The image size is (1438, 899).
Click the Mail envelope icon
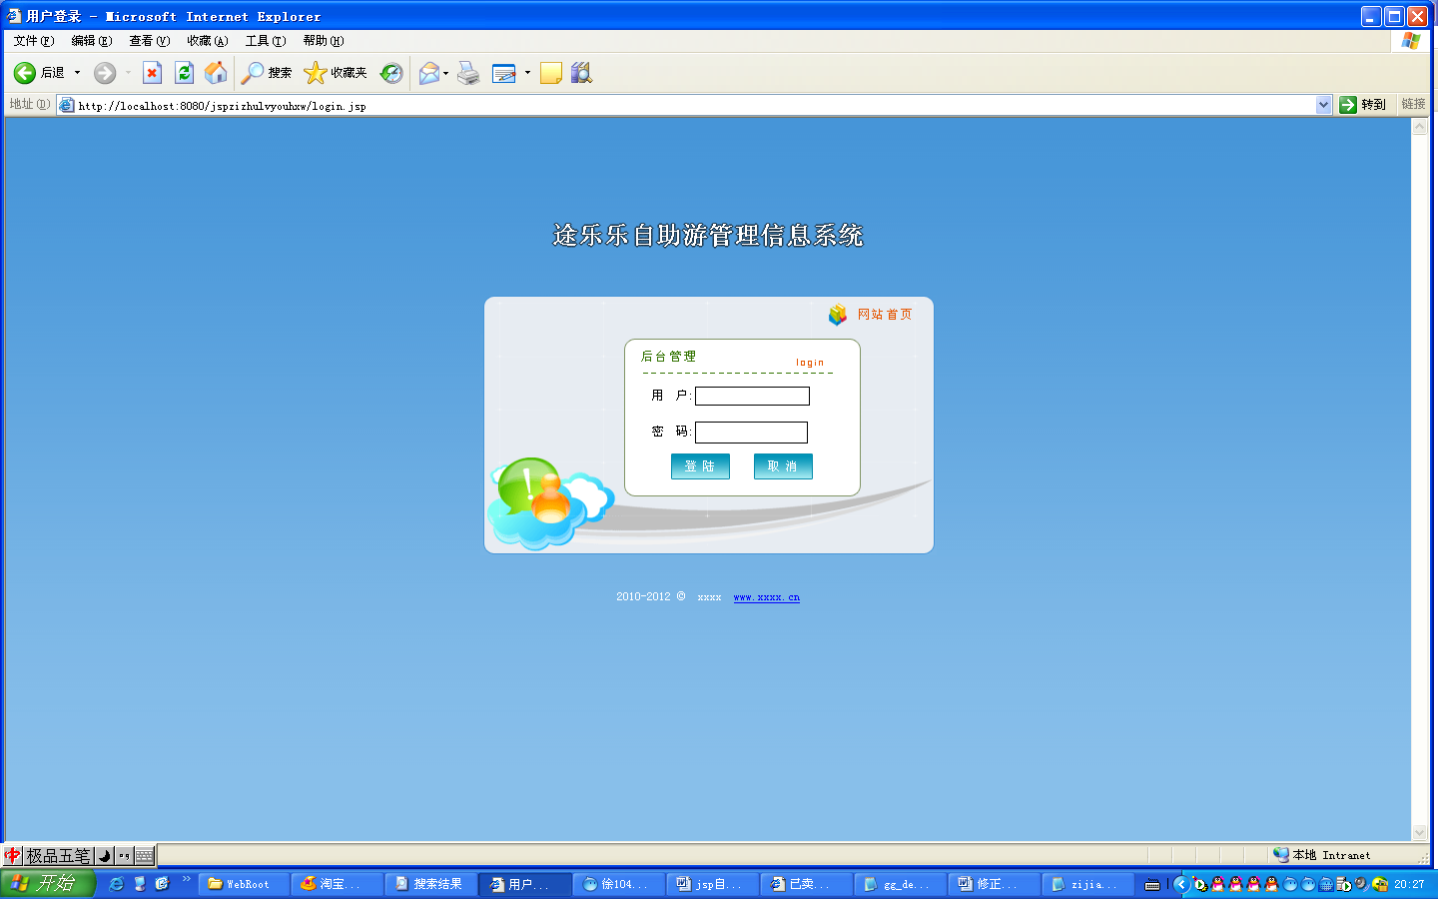[x=429, y=73]
